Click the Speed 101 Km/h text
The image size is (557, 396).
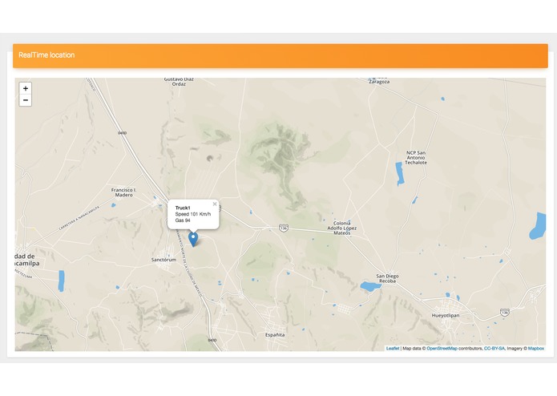[x=193, y=214]
